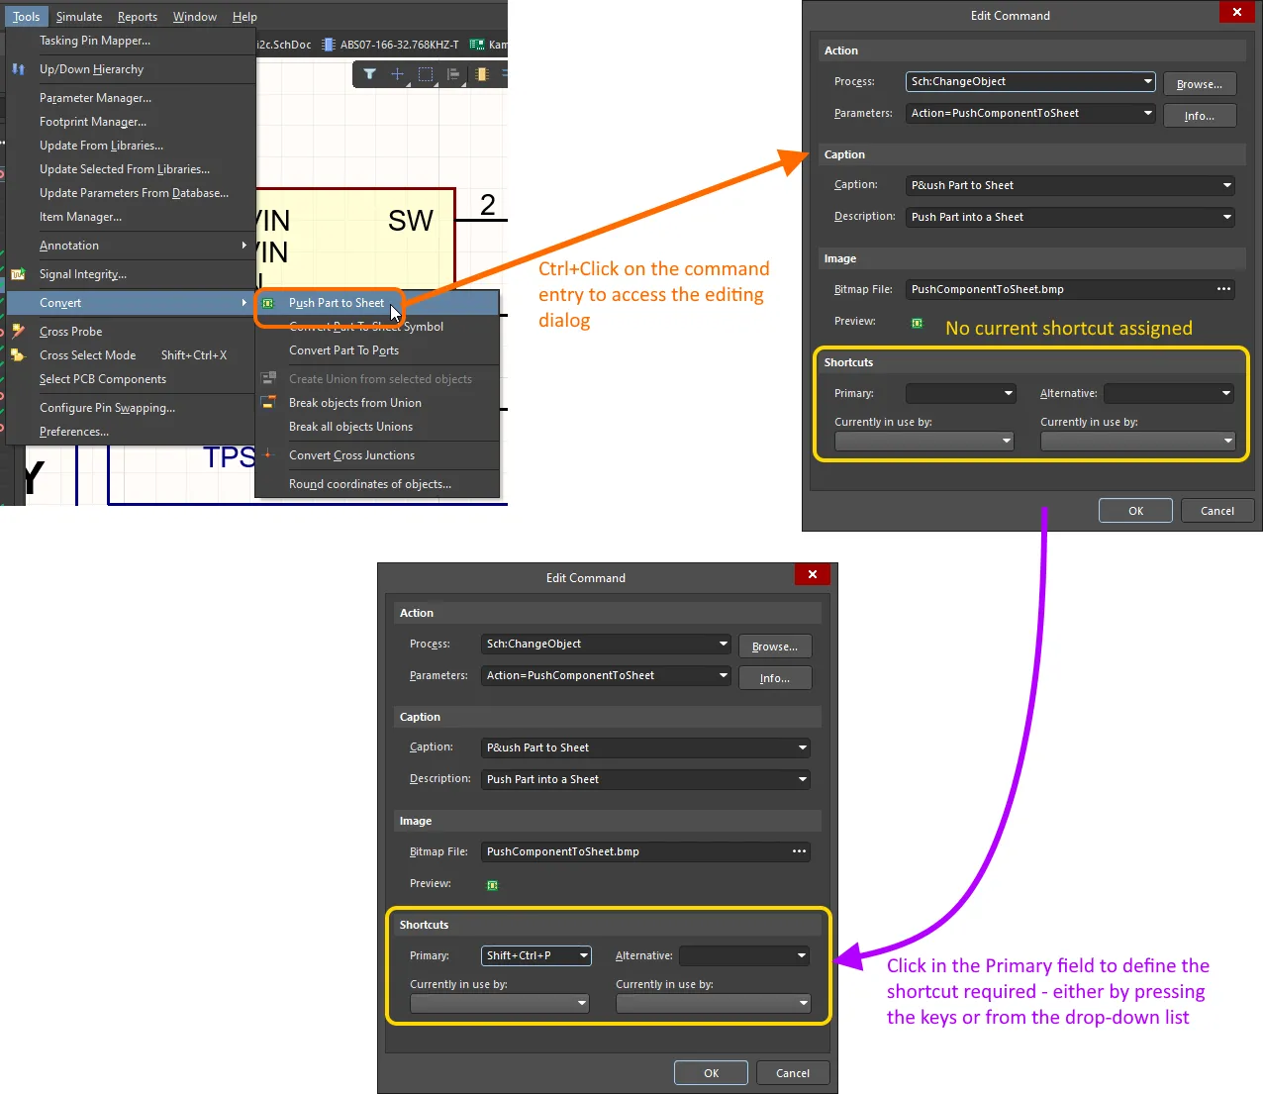Open the Window menu
1263x1094 pixels.
coord(195,17)
